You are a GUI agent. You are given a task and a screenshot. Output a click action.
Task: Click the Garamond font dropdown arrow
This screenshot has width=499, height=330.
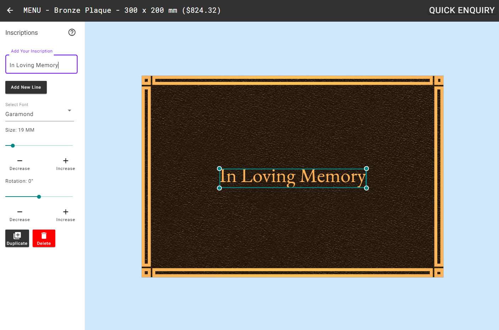click(69, 110)
